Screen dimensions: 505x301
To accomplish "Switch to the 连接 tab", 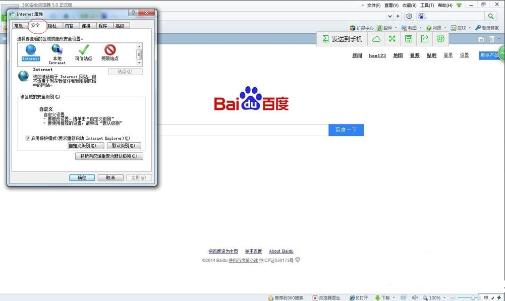I will [x=86, y=26].
